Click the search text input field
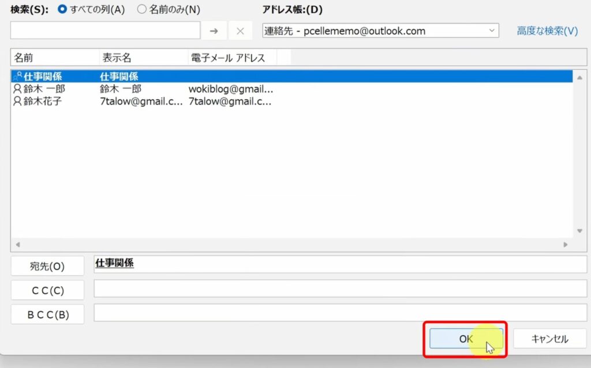The height and width of the screenshot is (368, 591). coord(104,31)
